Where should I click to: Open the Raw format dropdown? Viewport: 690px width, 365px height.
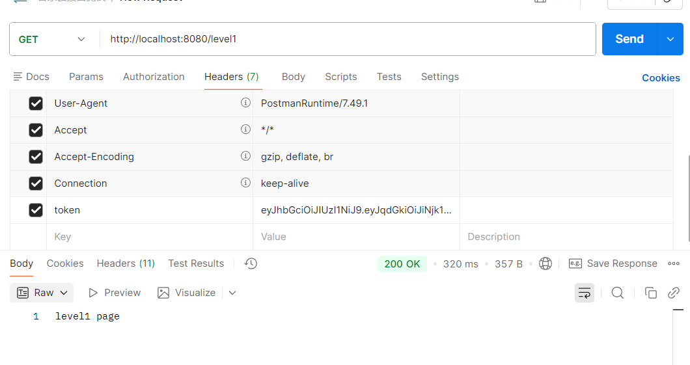click(x=42, y=293)
